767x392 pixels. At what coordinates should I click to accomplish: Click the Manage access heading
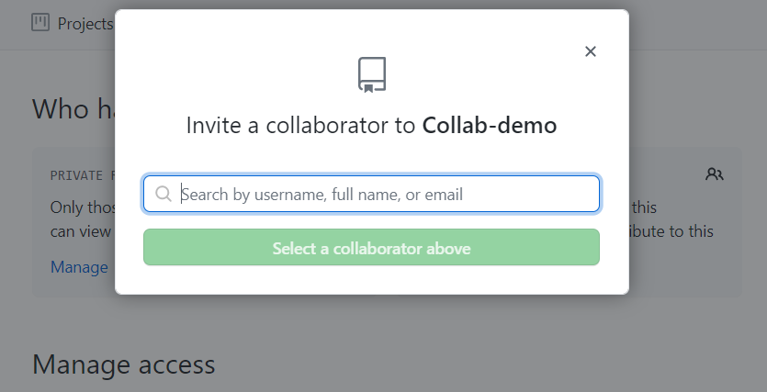pyautogui.click(x=124, y=364)
